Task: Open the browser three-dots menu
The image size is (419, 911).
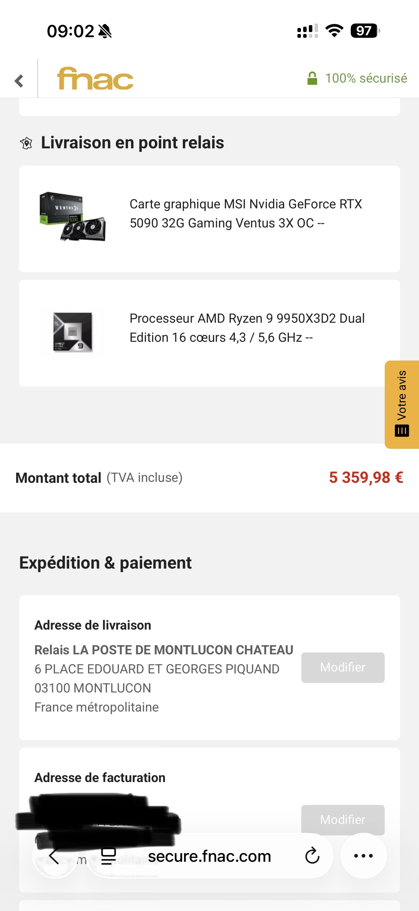Action: [x=363, y=856]
